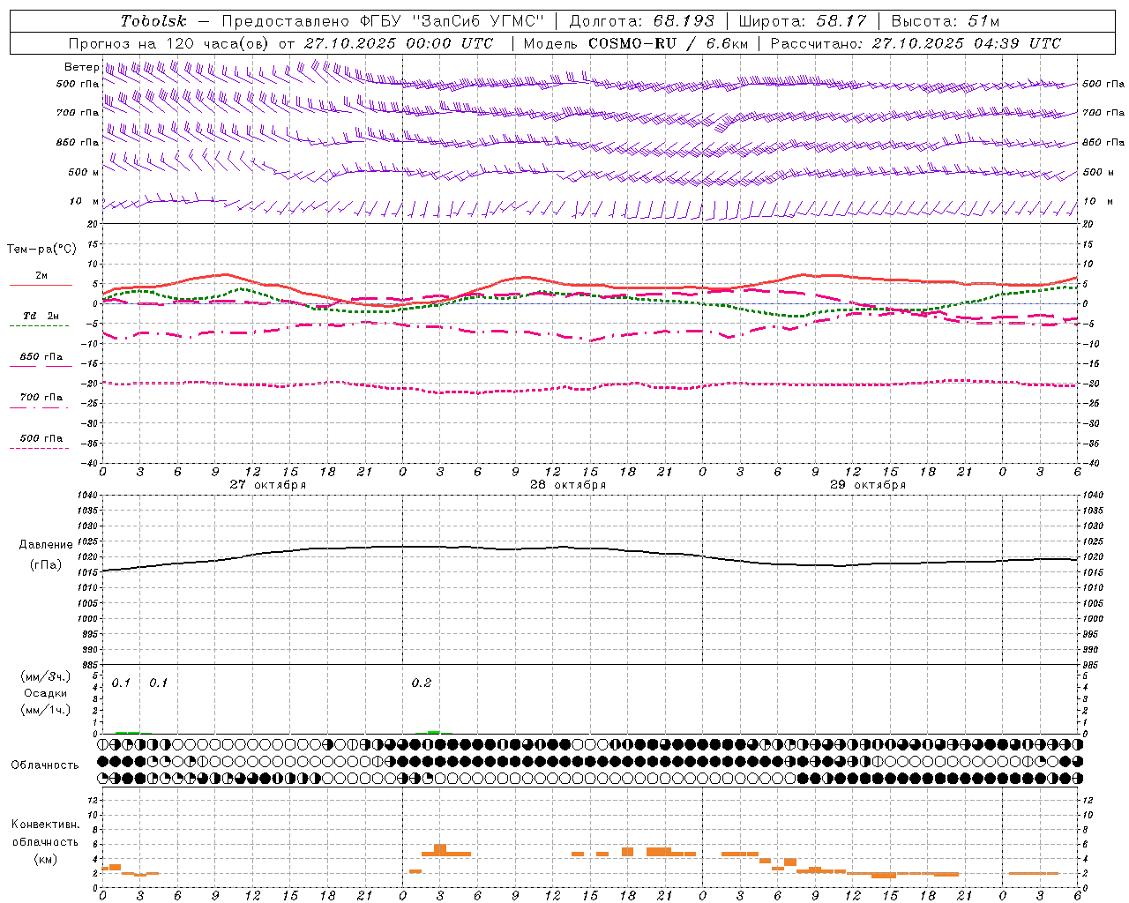Click the Долгота: 68.193 value
Viewport: 1129px width, 903px height.
[641, 21]
